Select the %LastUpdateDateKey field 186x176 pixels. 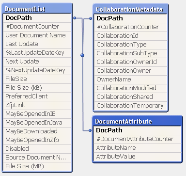tap(37, 53)
